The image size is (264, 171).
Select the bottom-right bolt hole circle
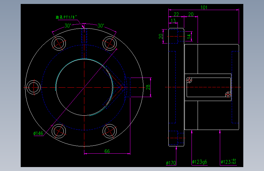(110, 131)
